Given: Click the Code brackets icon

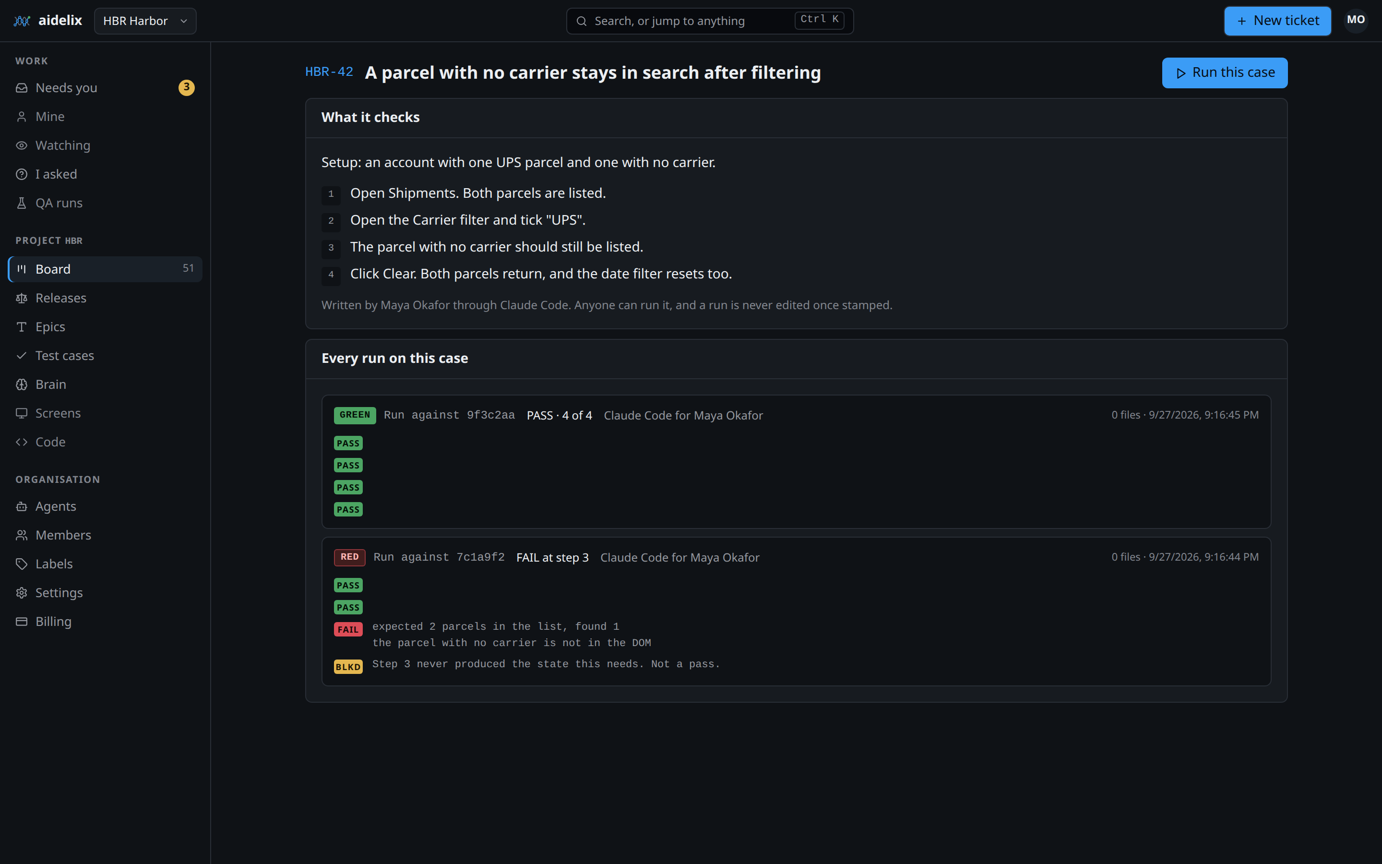Looking at the screenshot, I should tap(22, 442).
